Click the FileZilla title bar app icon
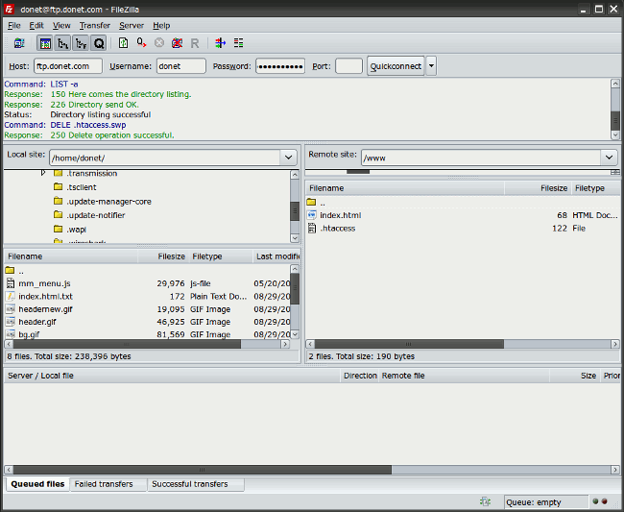The width and height of the screenshot is (624, 512). coord(10,9)
